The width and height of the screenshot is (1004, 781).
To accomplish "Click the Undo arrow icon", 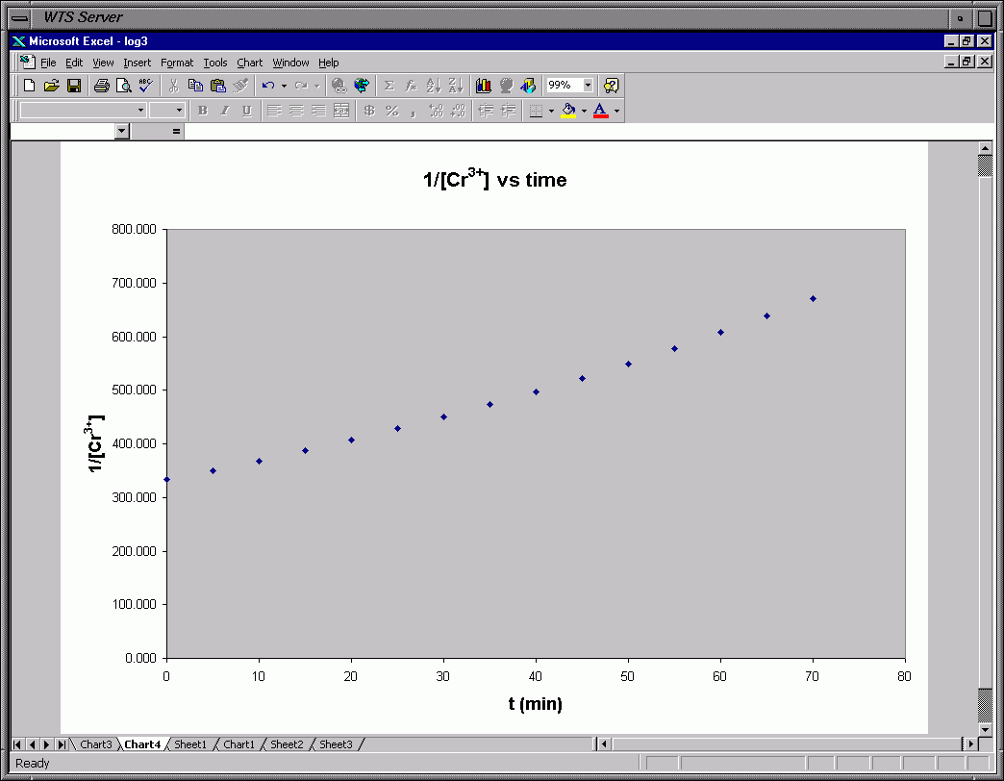I will (x=268, y=86).
